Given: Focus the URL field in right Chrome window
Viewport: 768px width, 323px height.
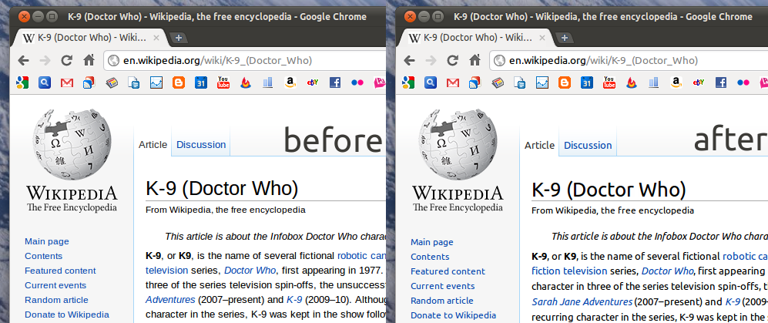Looking at the screenshot, I should click(629, 61).
